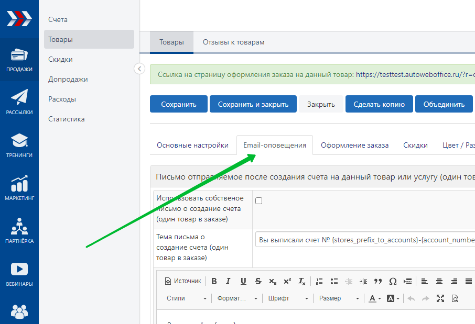The image size is (475, 324).
Task: Enable the custom invoice-creation email checkbox
Action: (x=258, y=200)
